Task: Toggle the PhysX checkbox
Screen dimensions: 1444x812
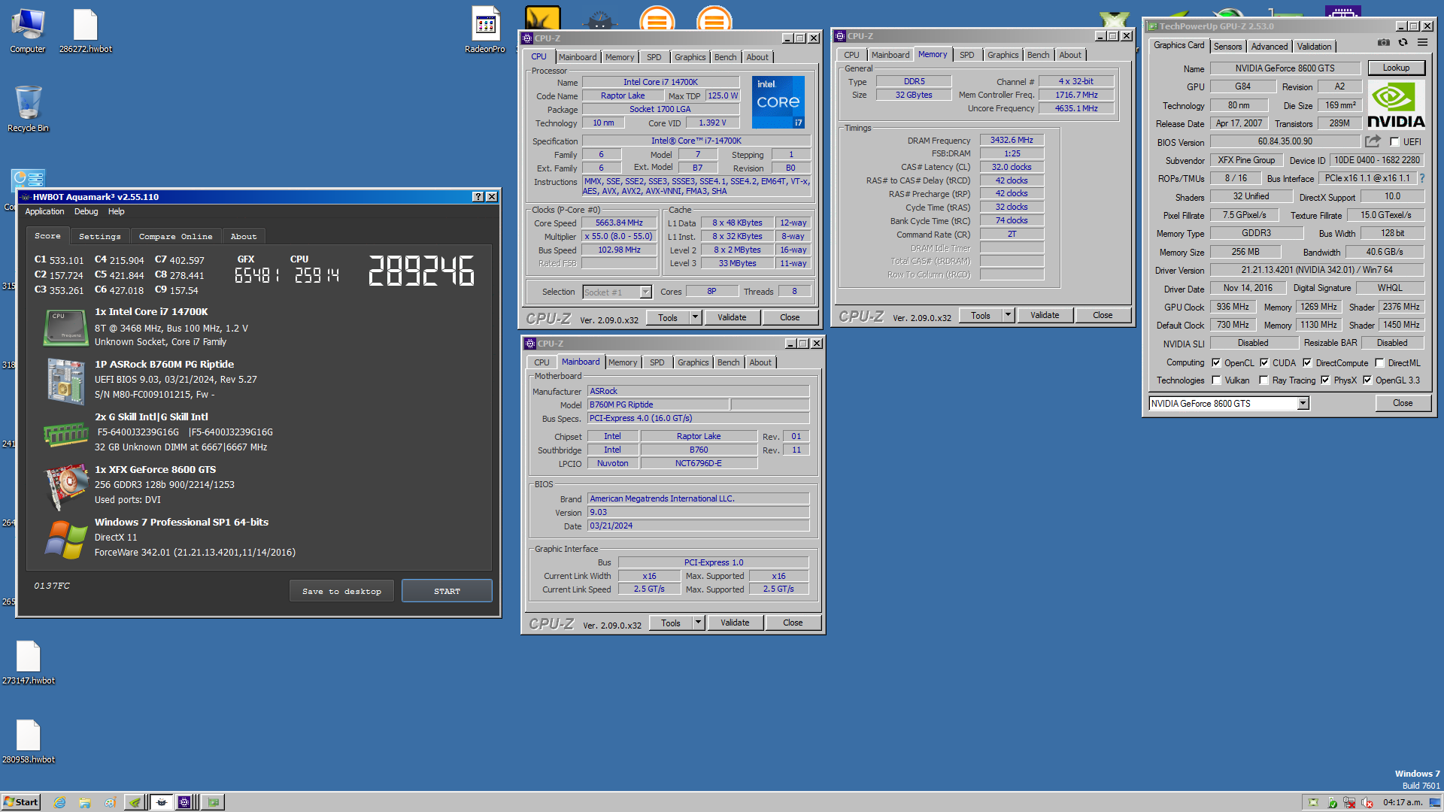Action: coord(1325,380)
